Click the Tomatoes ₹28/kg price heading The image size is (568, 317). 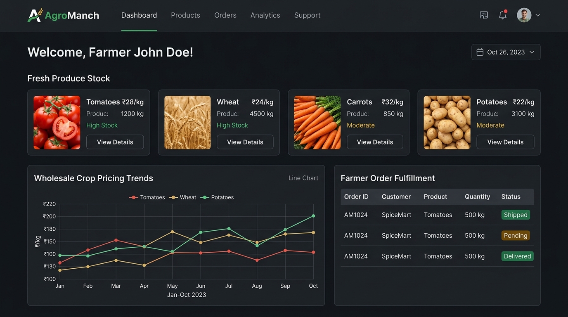click(x=115, y=102)
